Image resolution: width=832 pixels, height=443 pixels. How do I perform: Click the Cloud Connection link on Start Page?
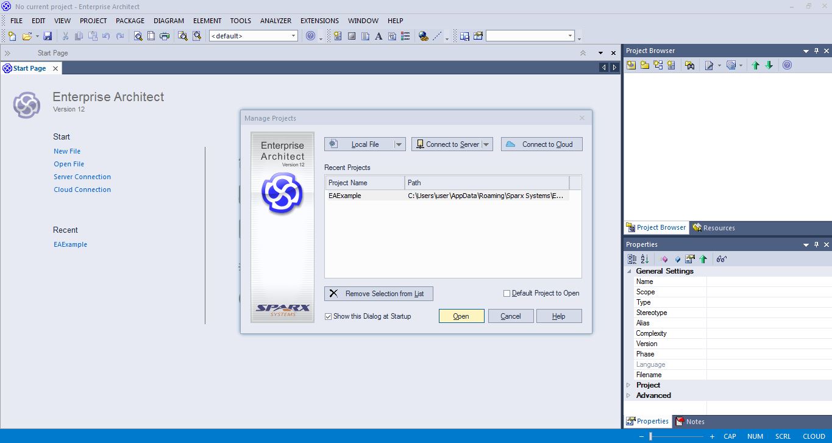pyautogui.click(x=82, y=190)
